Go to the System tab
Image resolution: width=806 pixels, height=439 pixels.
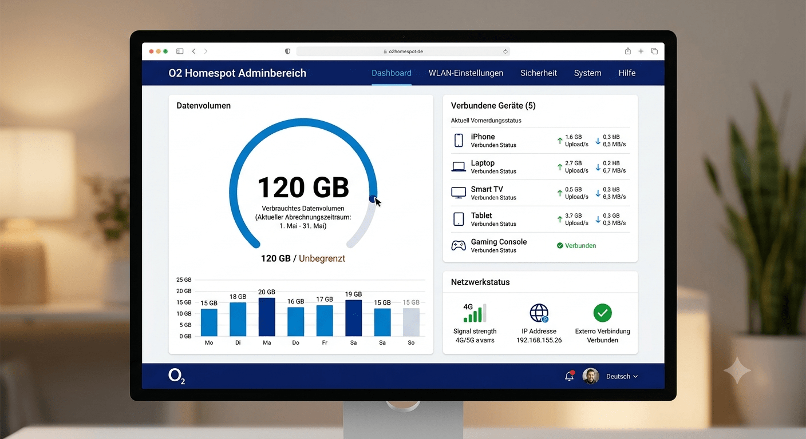tap(588, 73)
